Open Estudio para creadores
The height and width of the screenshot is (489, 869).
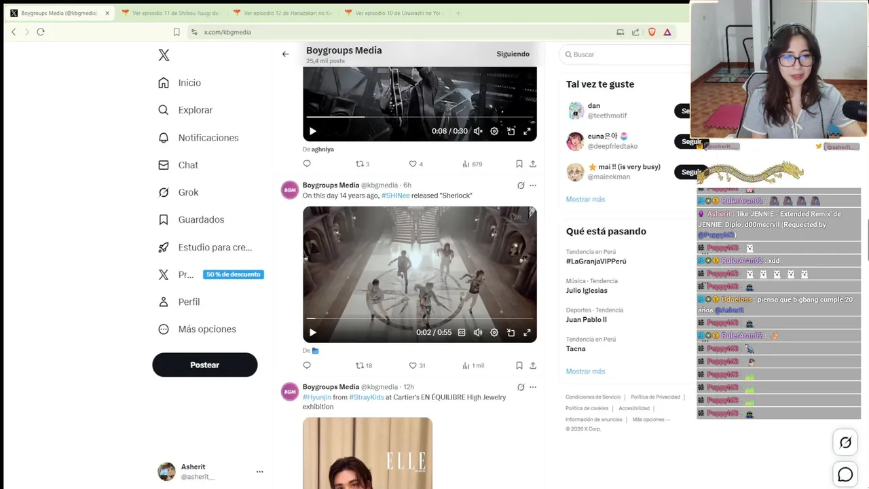(x=205, y=247)
